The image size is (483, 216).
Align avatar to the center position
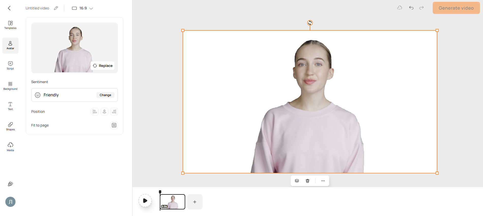tap(104, 112)
